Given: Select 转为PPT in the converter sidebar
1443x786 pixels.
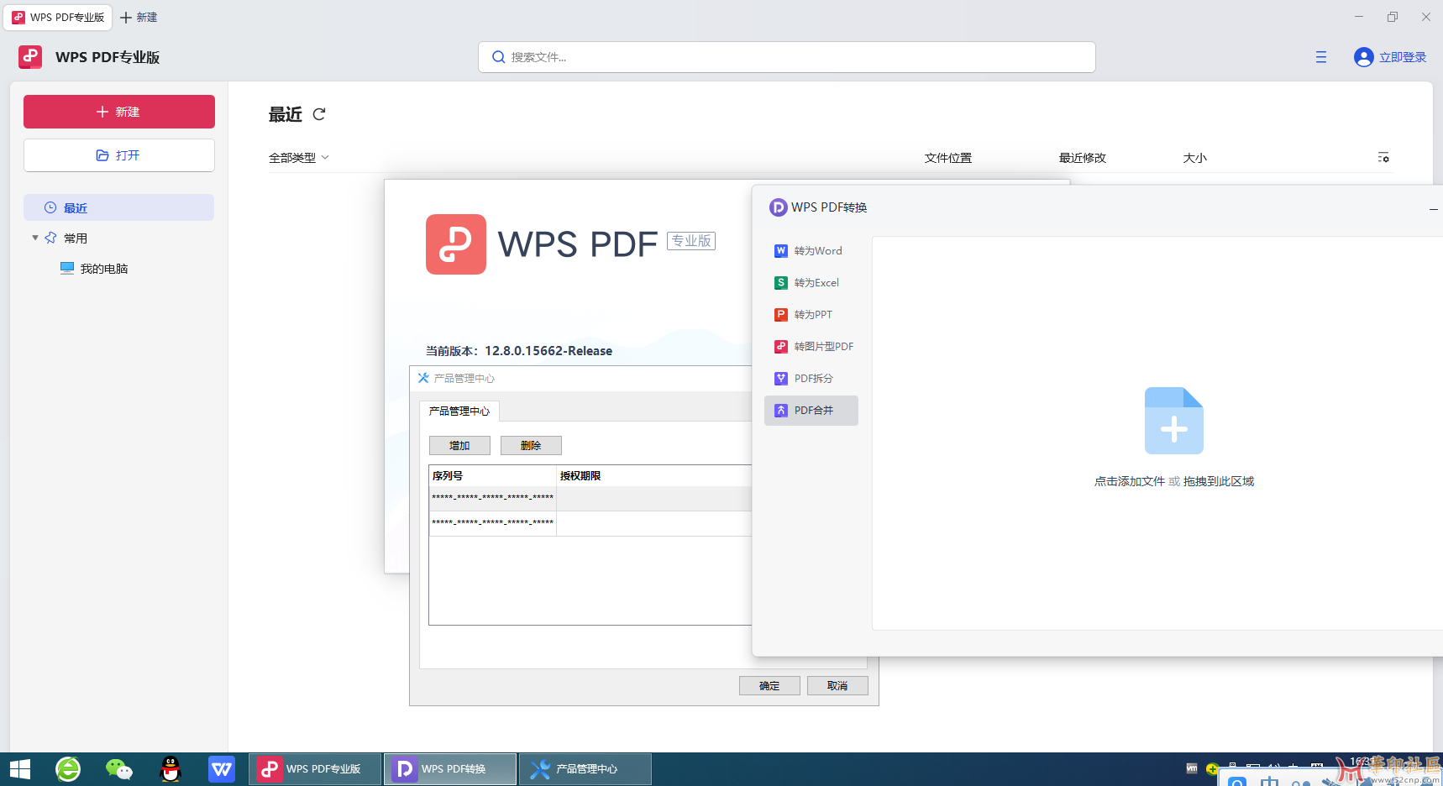Looking at the screenshot, I should [811, 315].
